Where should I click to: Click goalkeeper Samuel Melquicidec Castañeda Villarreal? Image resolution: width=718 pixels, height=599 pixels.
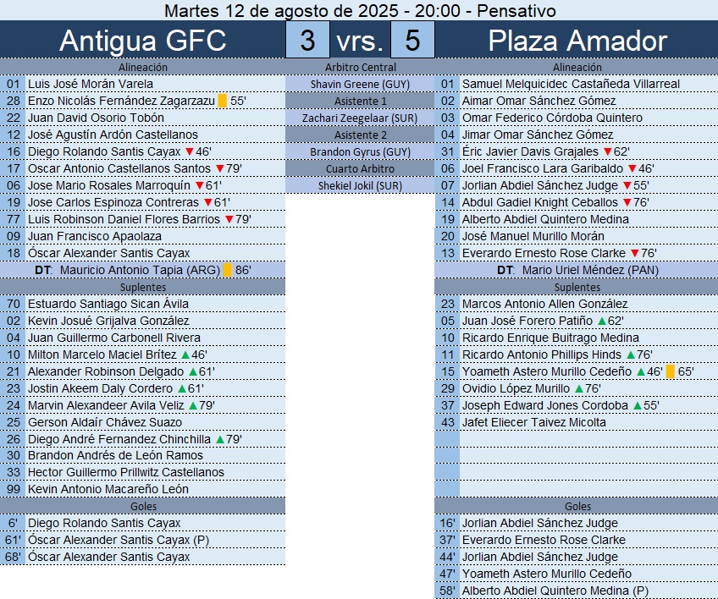[x=571, y=84]
